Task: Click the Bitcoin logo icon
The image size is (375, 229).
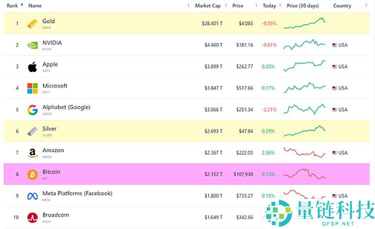Action: (x=32, y=174)
